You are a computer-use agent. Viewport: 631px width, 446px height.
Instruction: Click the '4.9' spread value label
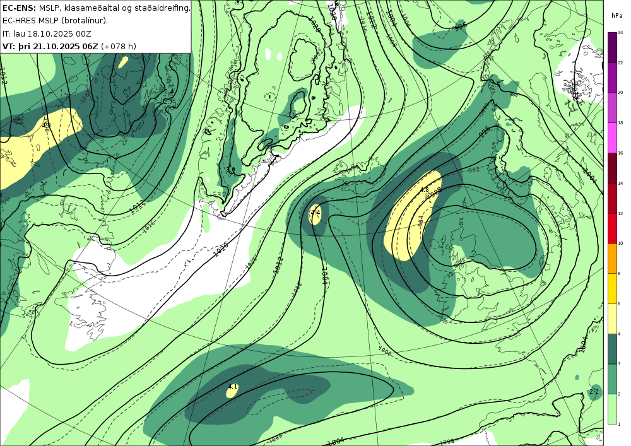[46, 125]
